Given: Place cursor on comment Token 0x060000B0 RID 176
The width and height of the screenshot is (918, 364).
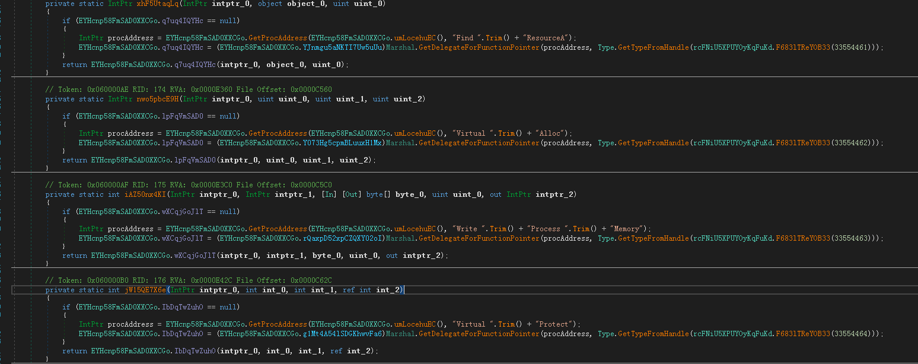Looking at the screenshot, I should tap(189, 280).
